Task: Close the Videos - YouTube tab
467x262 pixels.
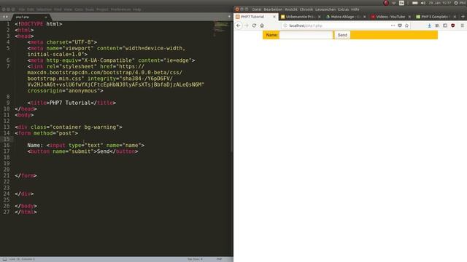Action: coord(409,17)
